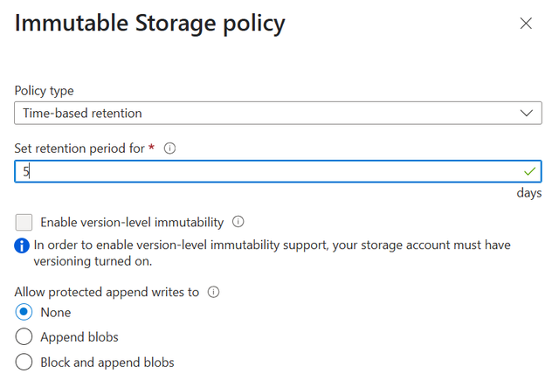This screenshot has height=387, width=559.
Task: Click the retention period days input field
Action: 278,171
